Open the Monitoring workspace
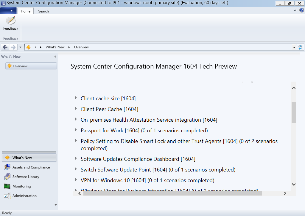This screenshot has width=305, height=216. tap(29, 186)
